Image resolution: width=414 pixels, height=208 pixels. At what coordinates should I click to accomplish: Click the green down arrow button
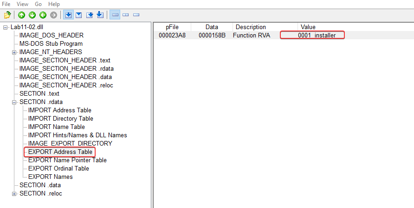click(32, 15)
